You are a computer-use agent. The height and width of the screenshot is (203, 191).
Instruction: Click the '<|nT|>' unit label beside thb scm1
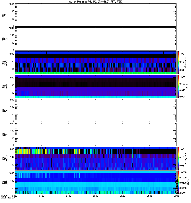(x=187, y=87)
